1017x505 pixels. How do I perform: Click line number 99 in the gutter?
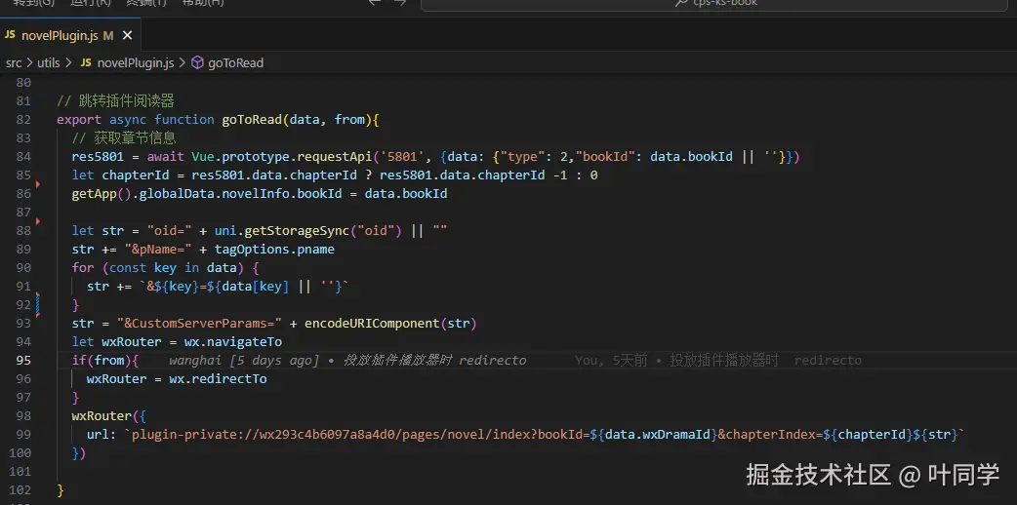(23, 435)
